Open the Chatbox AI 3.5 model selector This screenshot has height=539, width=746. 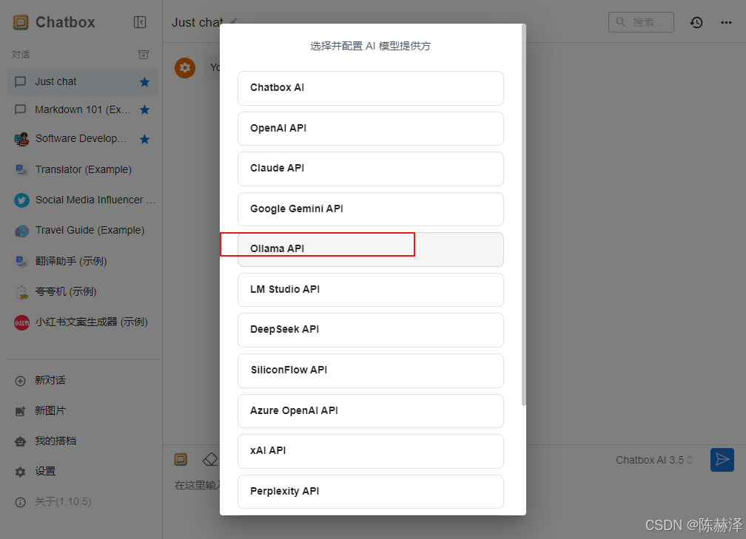coord(654,460)
